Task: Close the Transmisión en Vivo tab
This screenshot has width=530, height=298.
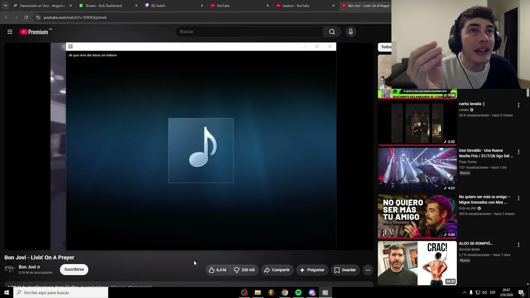Action: [x=70, y=6]
